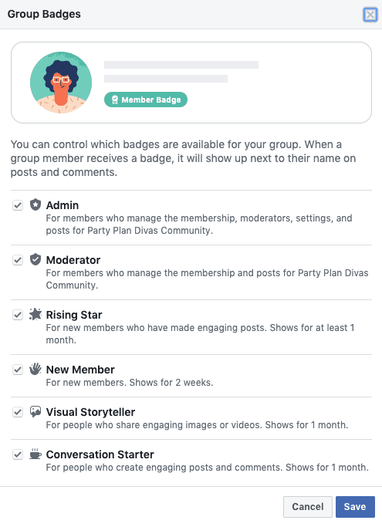Close the Group Badges dialog
This screenshot has height=527, width=382.
[x=370, y=15]
